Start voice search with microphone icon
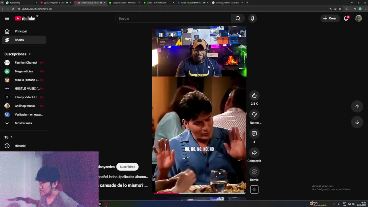The width and height of the screenshot is (368, 207). tap(252, 18)
